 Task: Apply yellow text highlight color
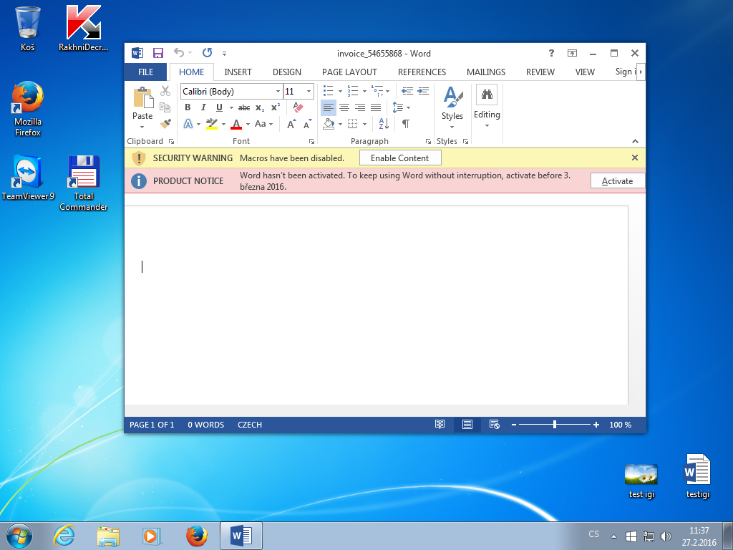click(x=211, y=124)
